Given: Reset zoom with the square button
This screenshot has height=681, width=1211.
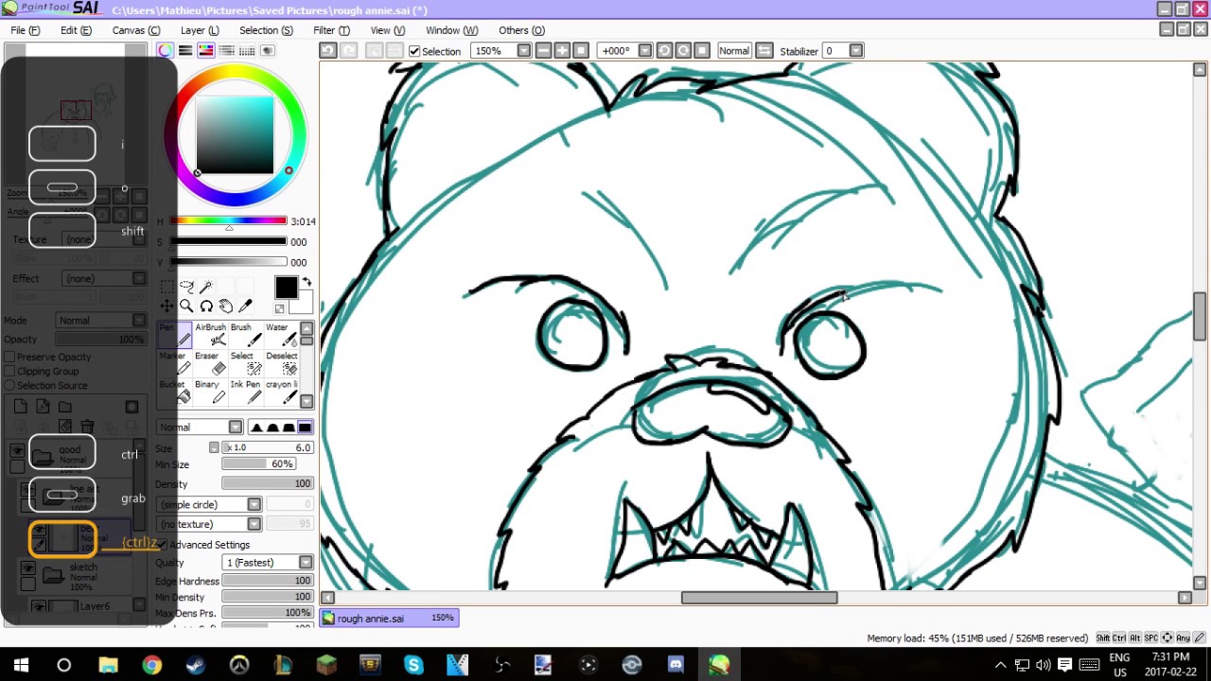Looking at the screenshot, I should [581, 51].
